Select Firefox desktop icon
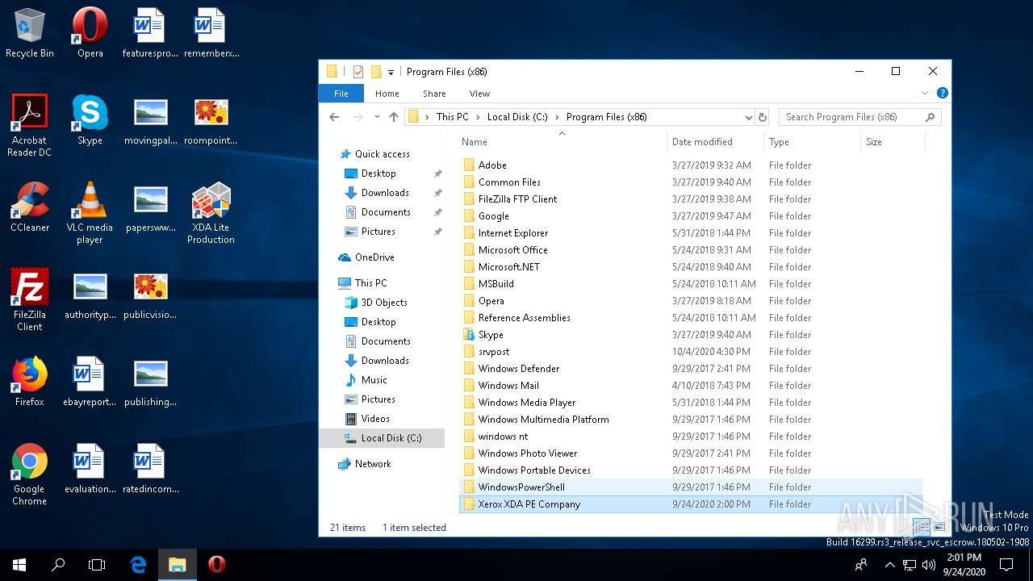This screenshot has width=1033, height=581. tap(30, 382)
